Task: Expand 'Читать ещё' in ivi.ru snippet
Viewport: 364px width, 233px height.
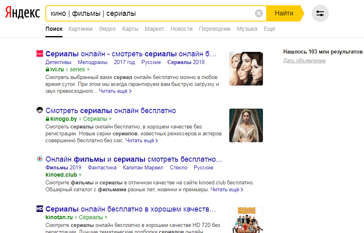Action: (115, 91)
